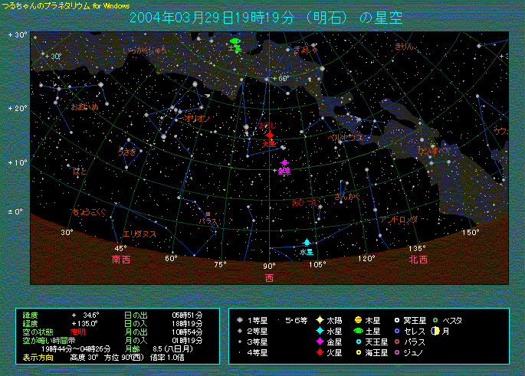Click the Jupiter icon in the legend
The image size is (525, 376).
pos(358,320)
